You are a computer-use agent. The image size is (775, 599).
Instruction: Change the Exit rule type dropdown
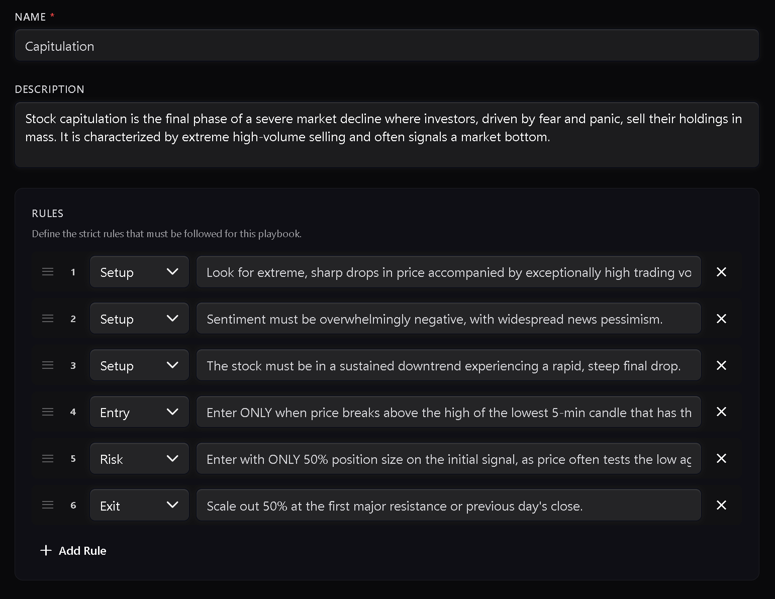139,506
